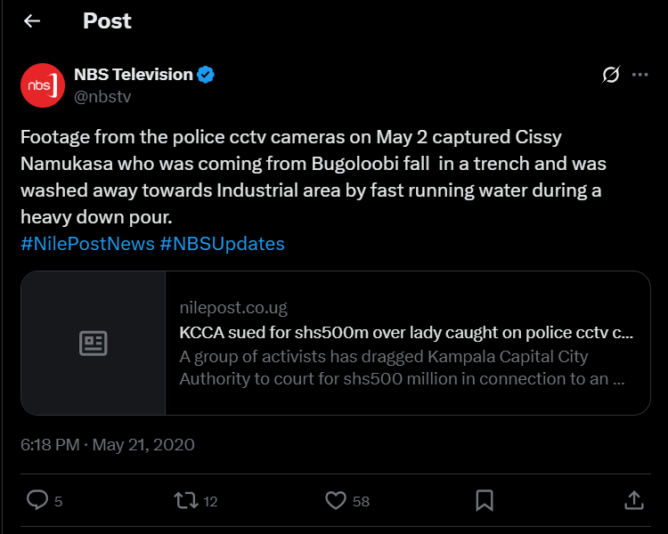Screen dimensions: 668x534
Task: Click the blue verified badge
Action: (x=206, y=75)
